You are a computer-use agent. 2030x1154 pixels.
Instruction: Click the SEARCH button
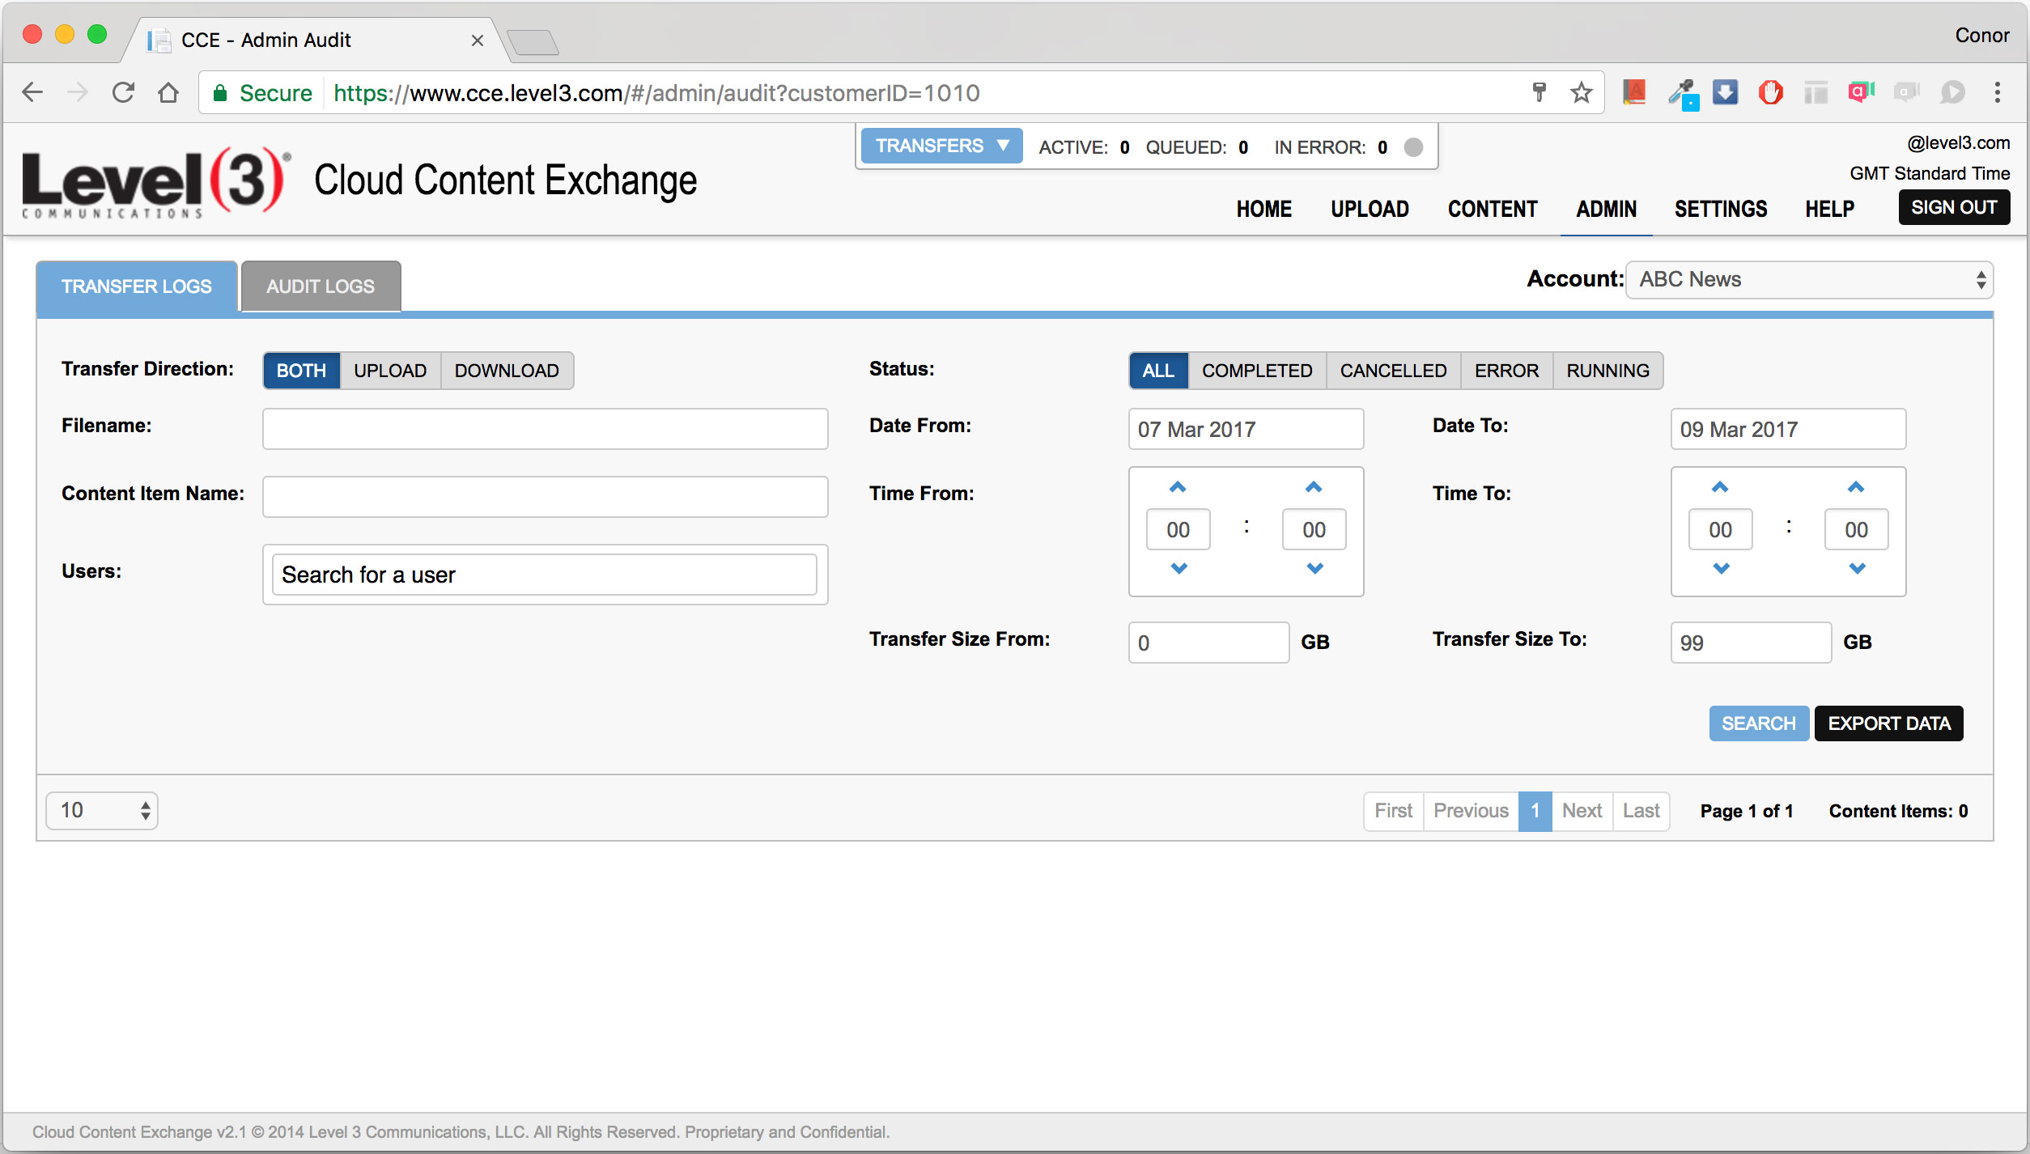point(1758,723)
